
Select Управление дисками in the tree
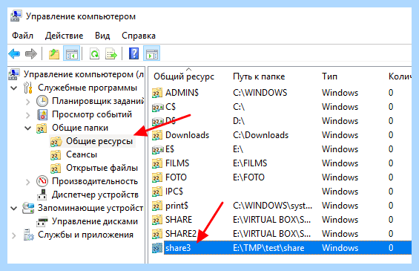[95, 221]
